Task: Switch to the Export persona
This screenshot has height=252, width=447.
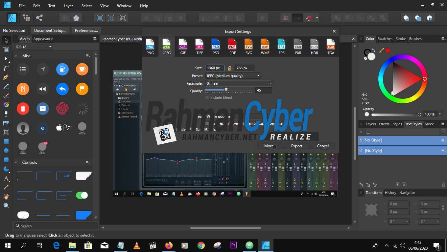Action: point(39,18)
